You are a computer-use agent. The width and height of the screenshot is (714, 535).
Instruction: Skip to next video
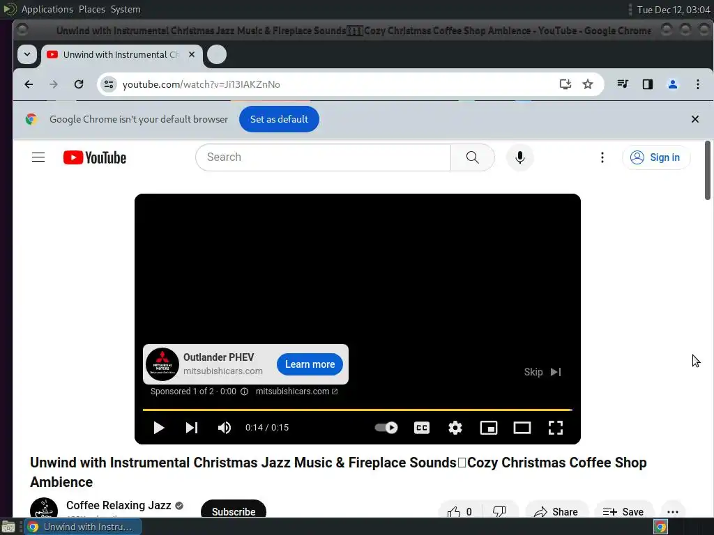point(192,428)
